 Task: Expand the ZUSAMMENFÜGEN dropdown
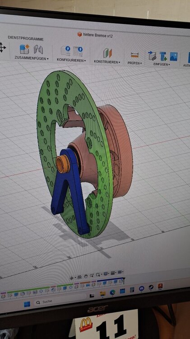tap(31, 58)
